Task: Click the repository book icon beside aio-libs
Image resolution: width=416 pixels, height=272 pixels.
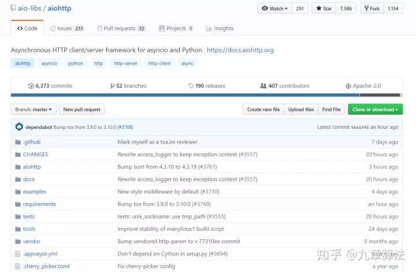Action: 13,8
